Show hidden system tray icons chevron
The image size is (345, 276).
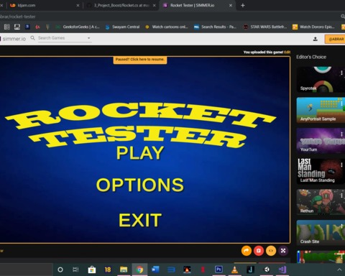pos(339,270)
